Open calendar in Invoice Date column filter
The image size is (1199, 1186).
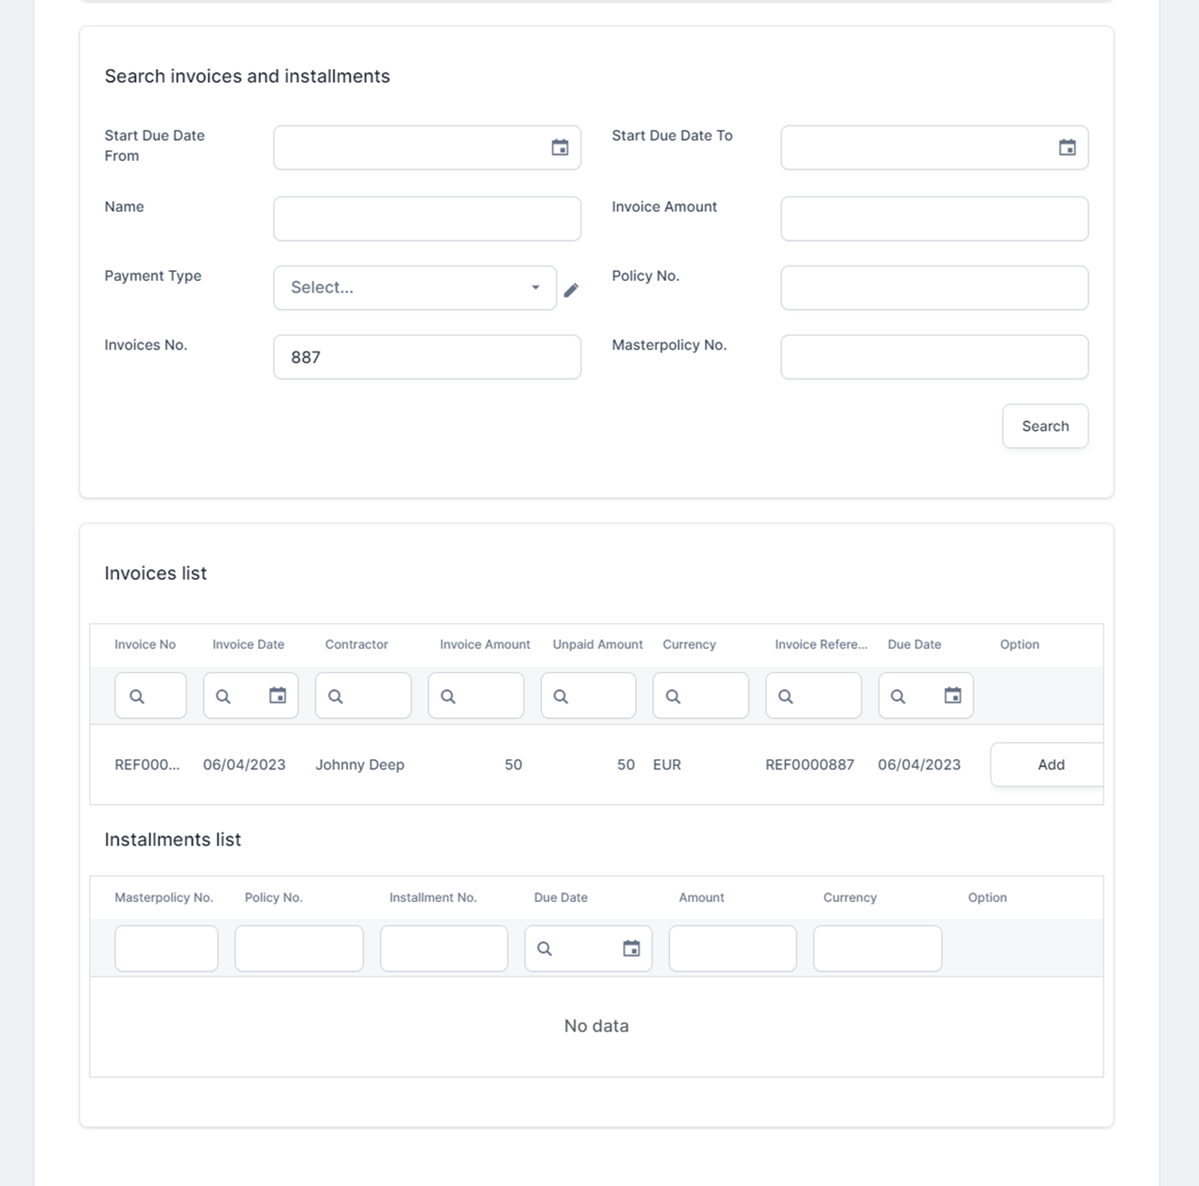[278, 695]
